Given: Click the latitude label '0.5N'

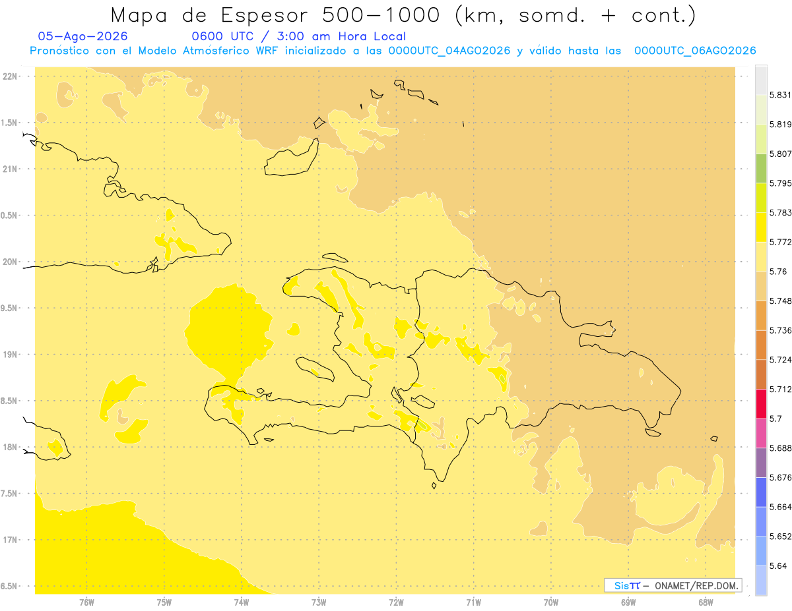Looking at the screenshot, I should (x=9, y=216).
